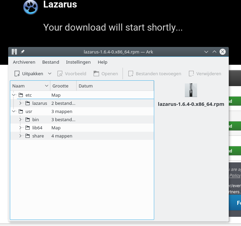This screenshot has height=226, width=241.
Task: Click the Lazarus paw logo on webpage
Action: point(31,7)
